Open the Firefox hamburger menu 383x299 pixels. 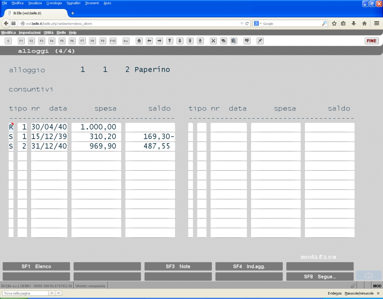tap(376, 23)
